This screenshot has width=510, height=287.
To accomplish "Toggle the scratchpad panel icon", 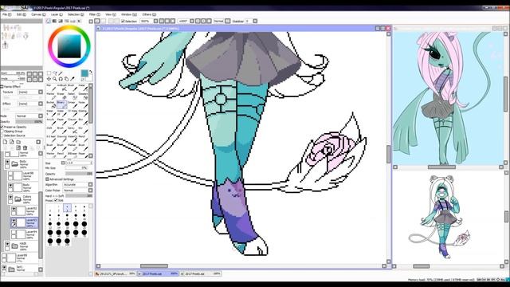I will point(79,22).
